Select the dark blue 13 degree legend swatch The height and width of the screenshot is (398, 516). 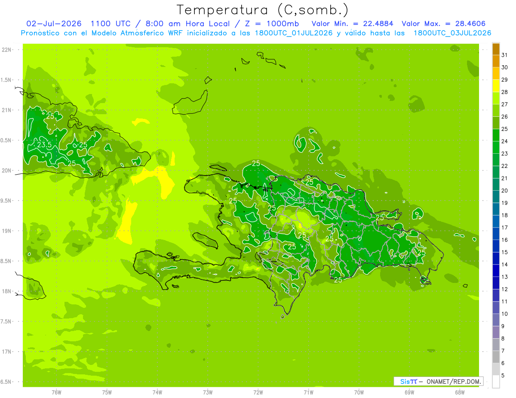tap(496, 270)
